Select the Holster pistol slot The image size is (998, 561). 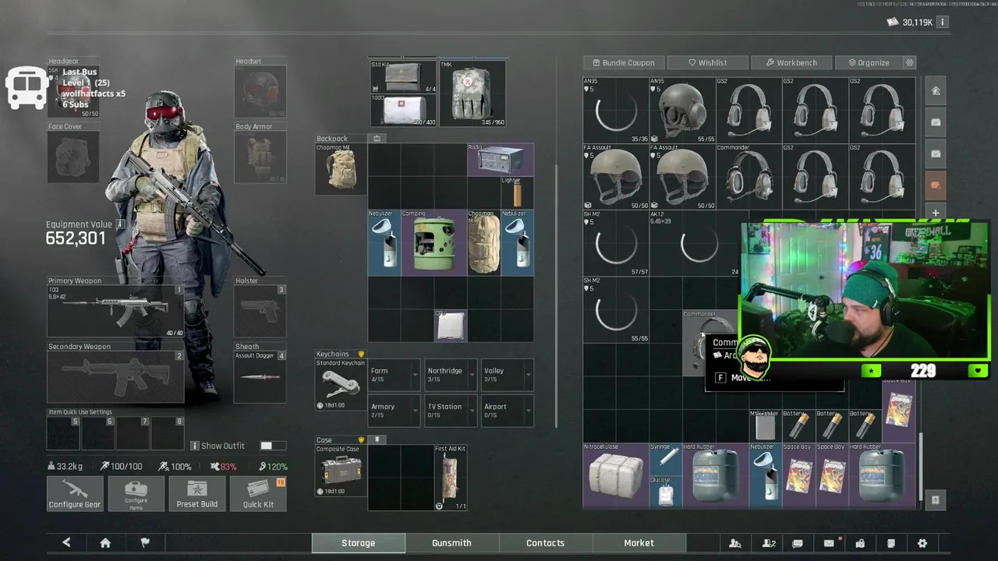[x=260, y=312]
